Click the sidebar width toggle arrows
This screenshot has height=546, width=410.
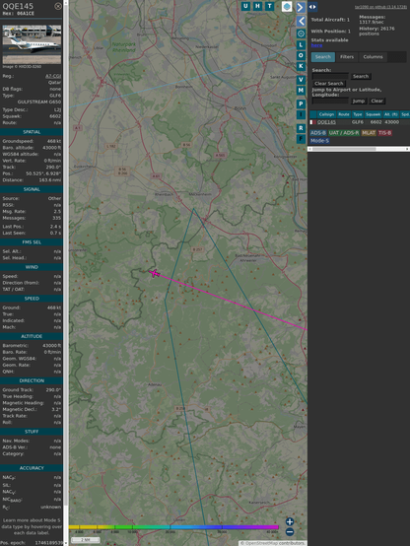312,7
